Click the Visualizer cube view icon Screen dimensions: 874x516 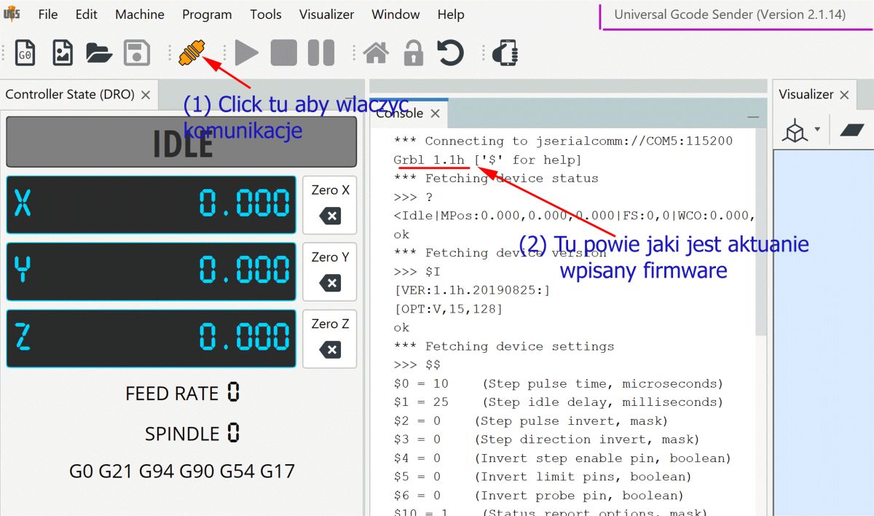tap(795, 132)
